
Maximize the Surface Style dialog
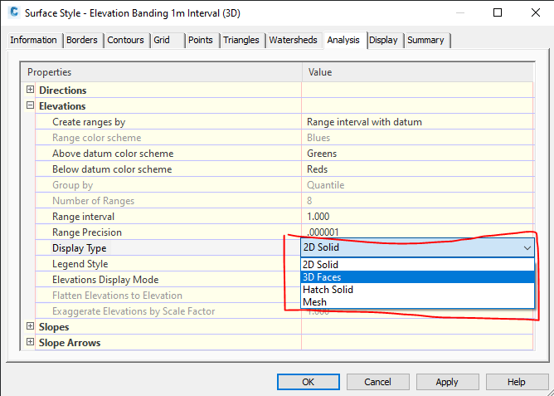point(498,12)
